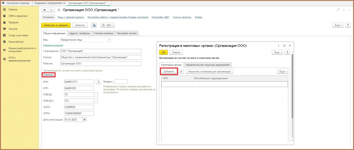Open Еще menu next to dialog OK

click(x=278, y=52)
